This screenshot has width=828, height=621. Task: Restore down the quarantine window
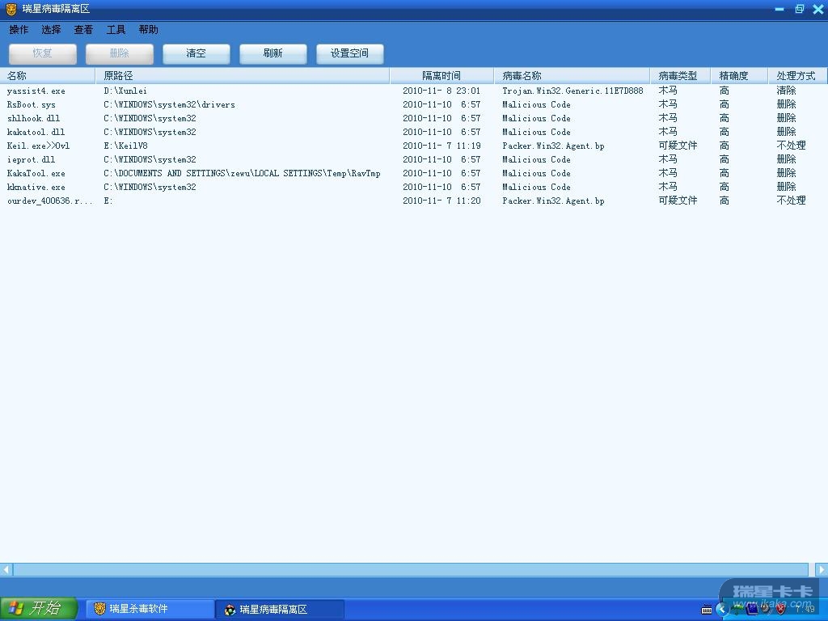(799, 9)
